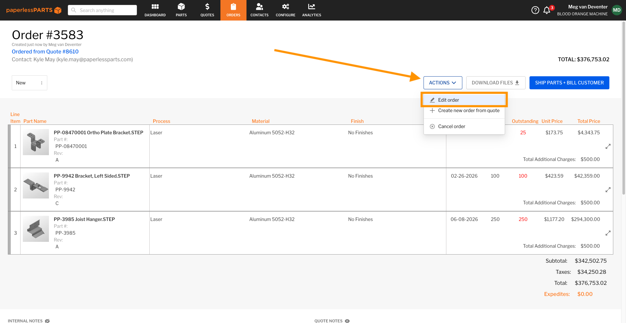This screenshot has width=626, height=323.
Task: Click the Part Name column header
Action: click(x=35, y=121)
